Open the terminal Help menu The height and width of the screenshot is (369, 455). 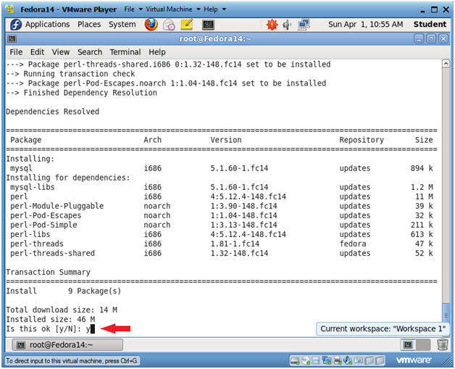coord(157,52)
